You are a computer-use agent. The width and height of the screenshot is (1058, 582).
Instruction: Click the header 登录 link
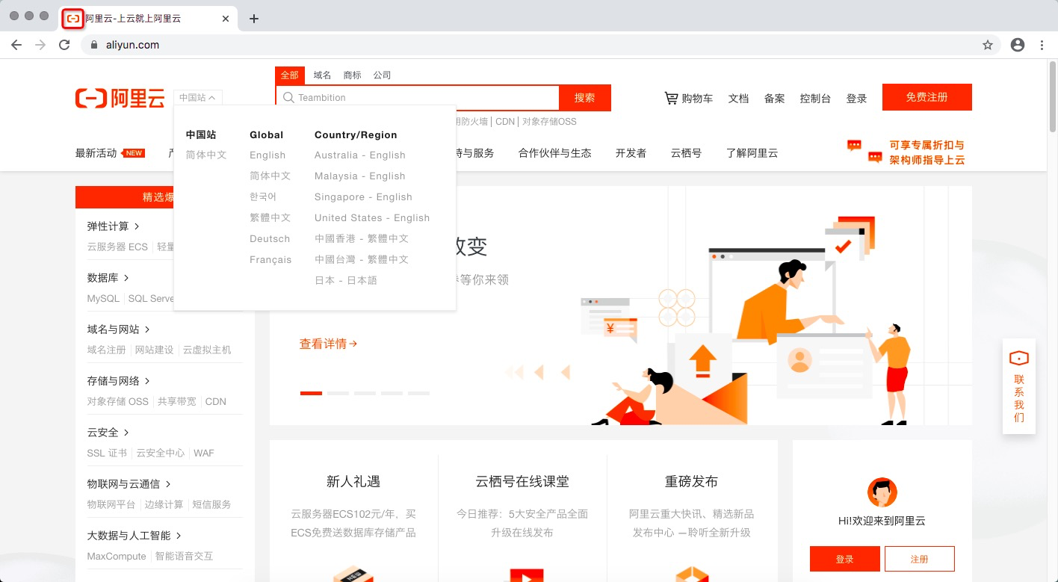coord(856,99)
